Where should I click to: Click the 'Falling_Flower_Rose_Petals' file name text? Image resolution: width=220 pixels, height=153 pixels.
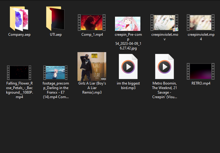19,90
